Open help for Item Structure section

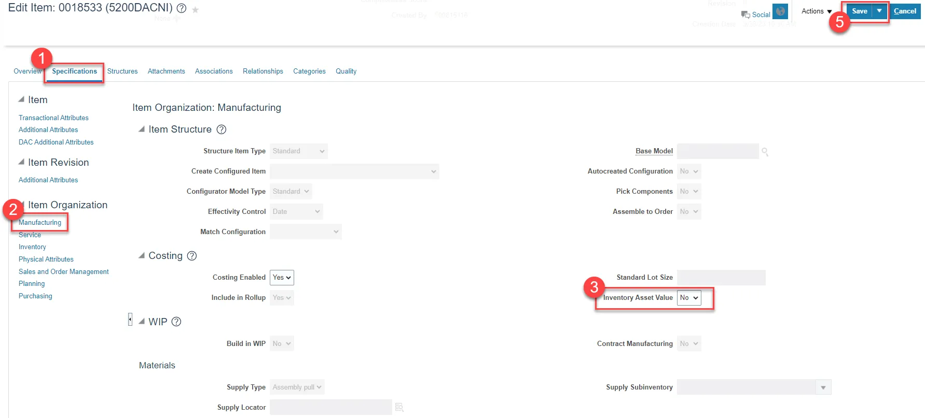pyautogui.click(x=222, y=129)
